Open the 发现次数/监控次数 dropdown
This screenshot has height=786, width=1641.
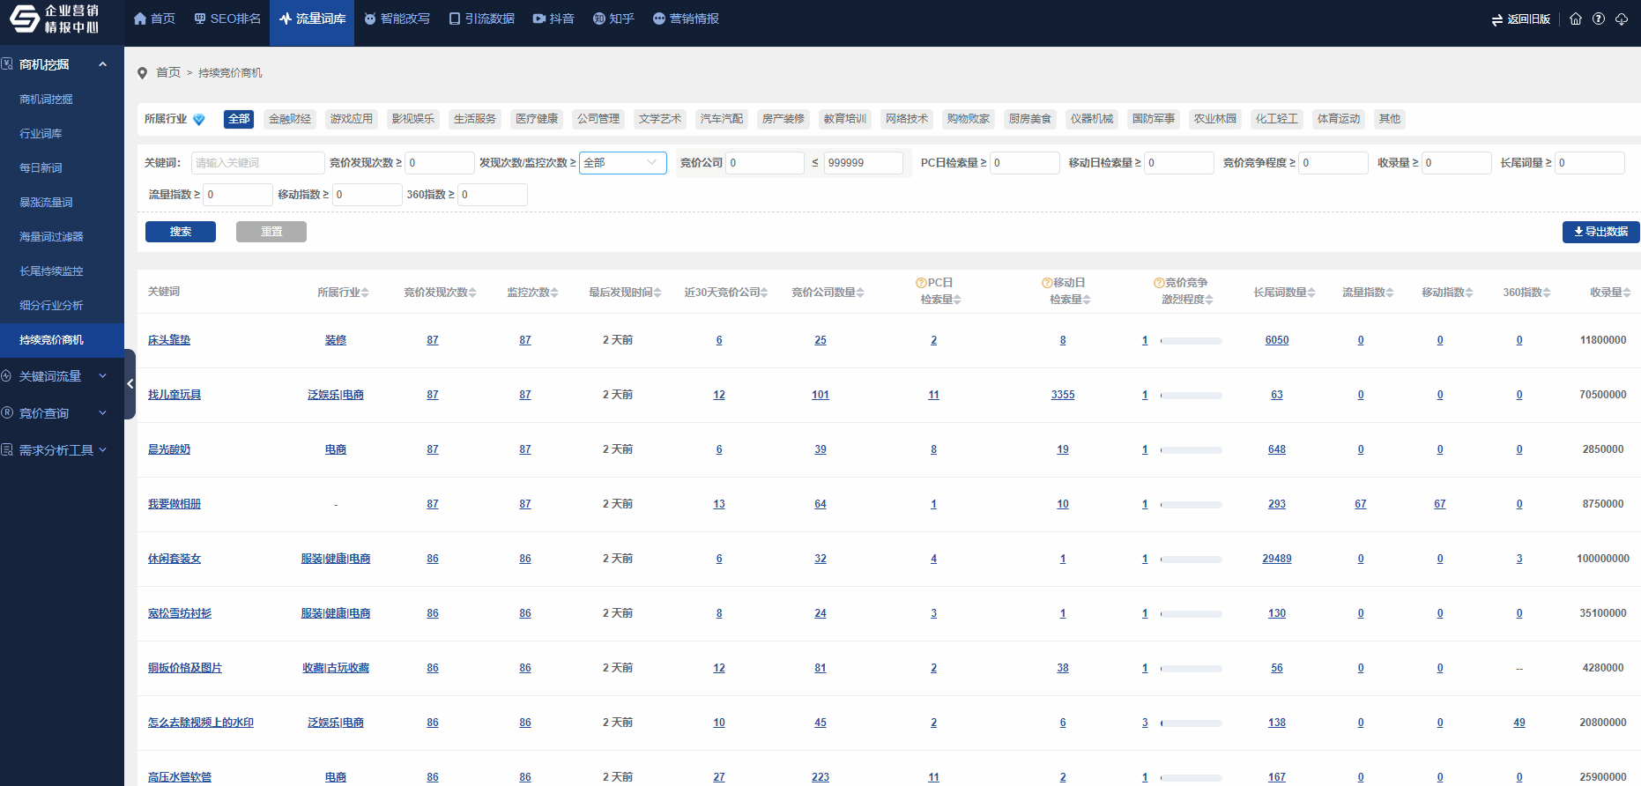(622, 163)
